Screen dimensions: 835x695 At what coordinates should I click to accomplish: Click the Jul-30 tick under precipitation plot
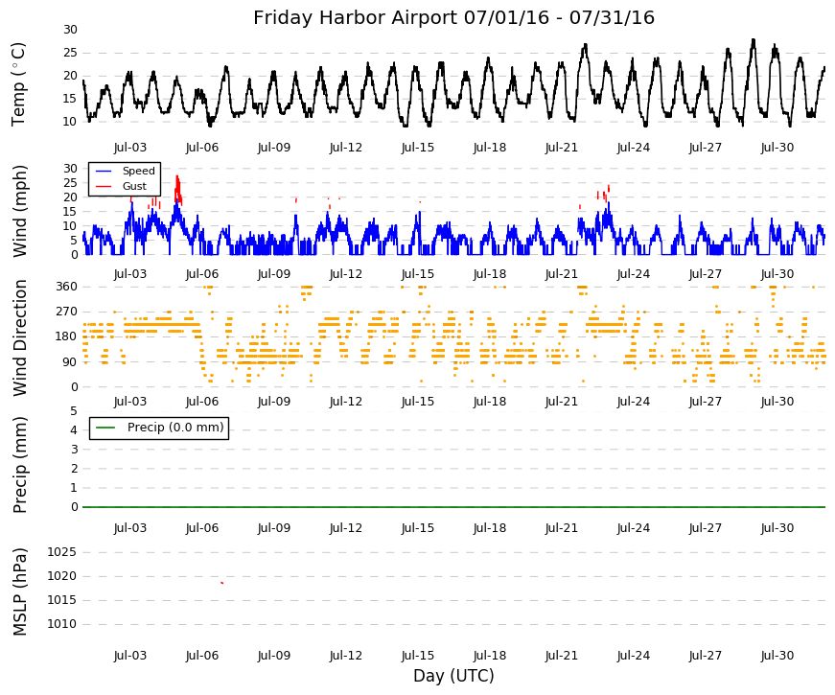pyautogui.click(x=777, y=528)
